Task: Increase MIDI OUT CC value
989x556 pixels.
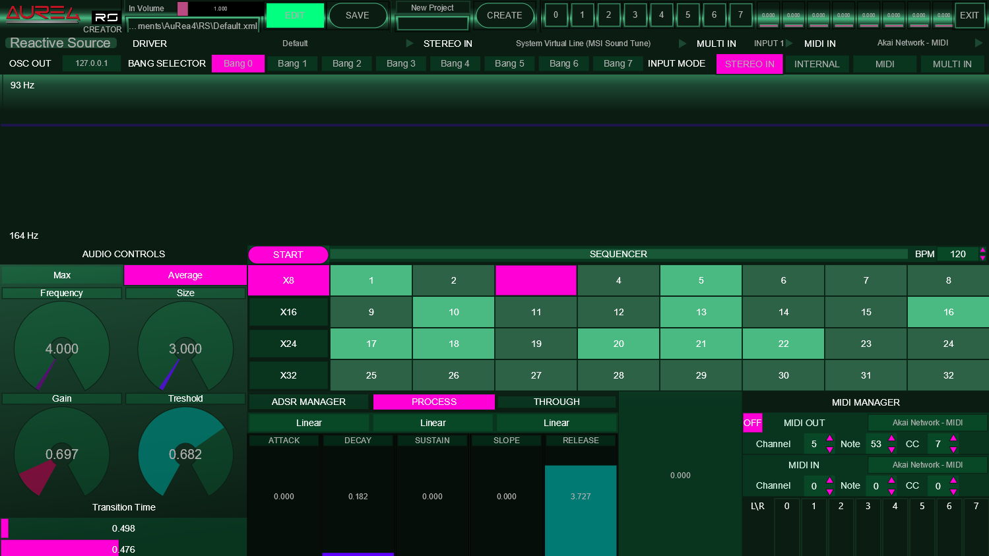Action: [x=953, y=439]
